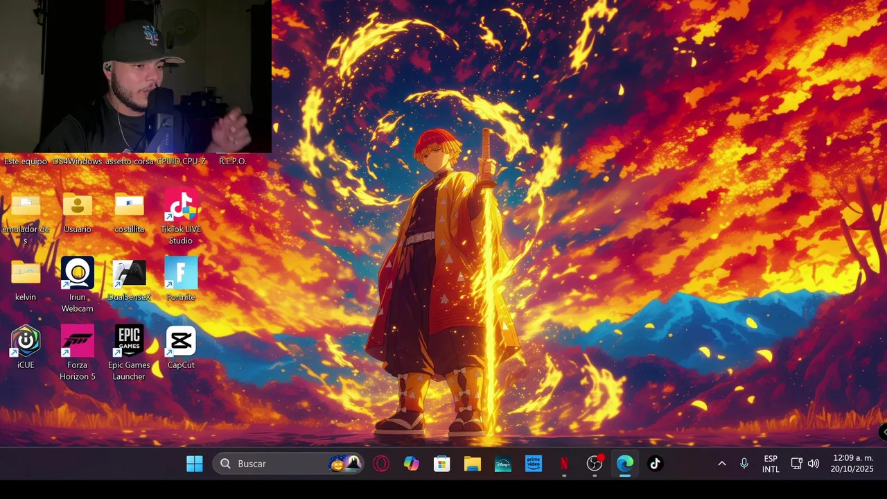
Task: Open OBS Studio from the taskbar
Action: tap(595, 464)
